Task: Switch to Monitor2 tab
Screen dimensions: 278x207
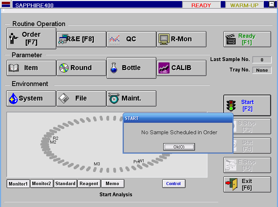Action: coord(42,184)
